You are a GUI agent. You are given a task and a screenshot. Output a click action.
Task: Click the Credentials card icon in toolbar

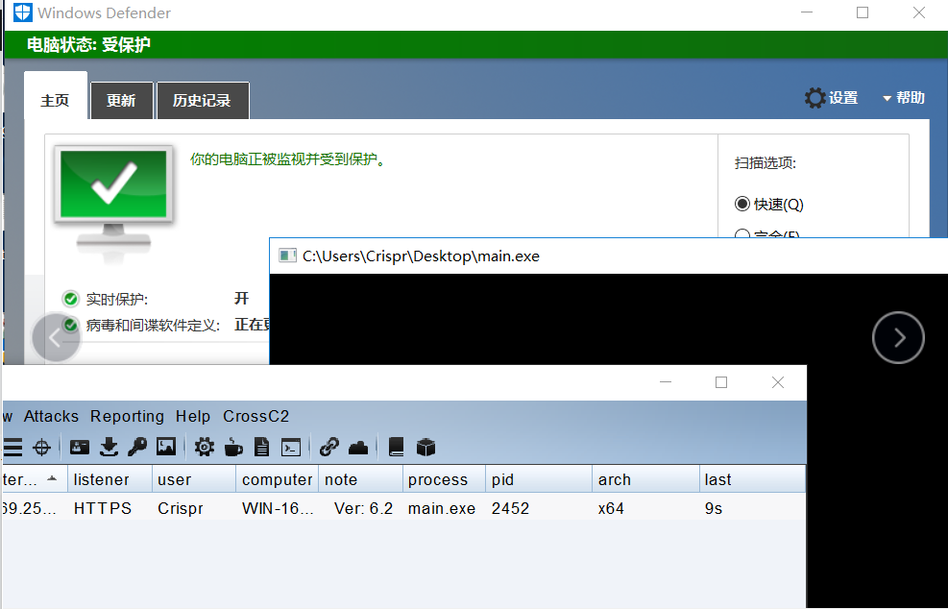click(x=80, y=447)
